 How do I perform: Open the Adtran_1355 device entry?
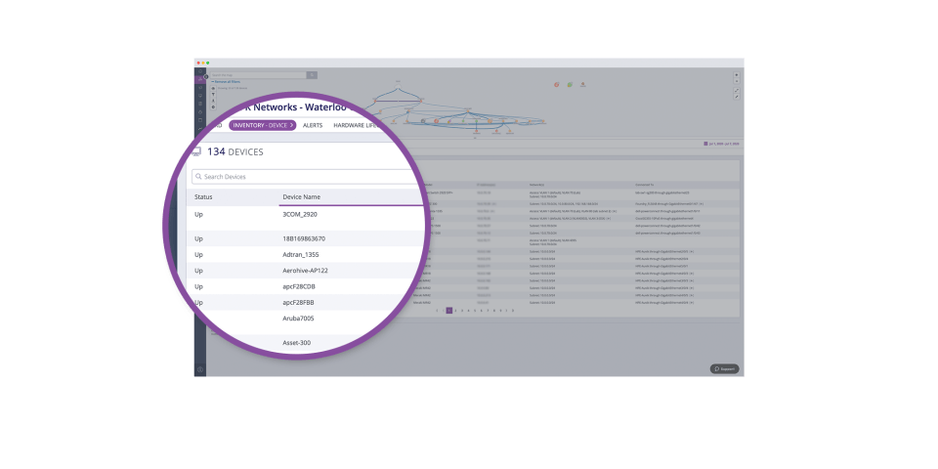pyautogui.click(x=300, y=255)
